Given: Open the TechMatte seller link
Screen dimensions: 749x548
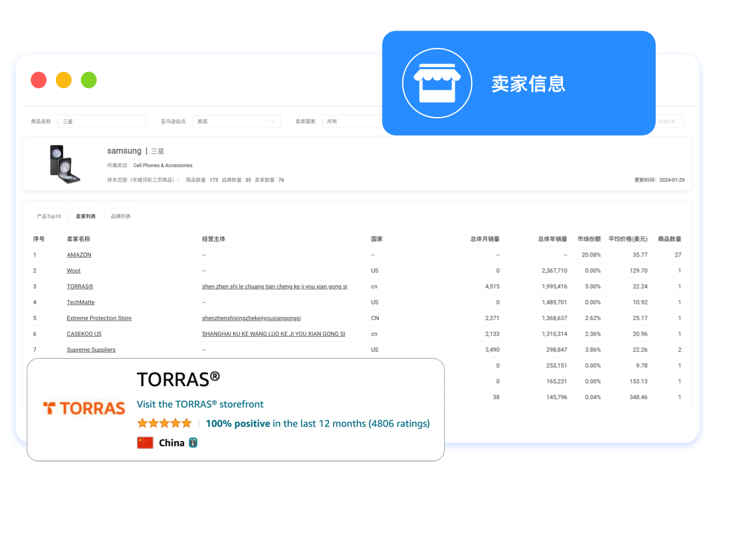Looking at the screenshot, I should (81, 302).
